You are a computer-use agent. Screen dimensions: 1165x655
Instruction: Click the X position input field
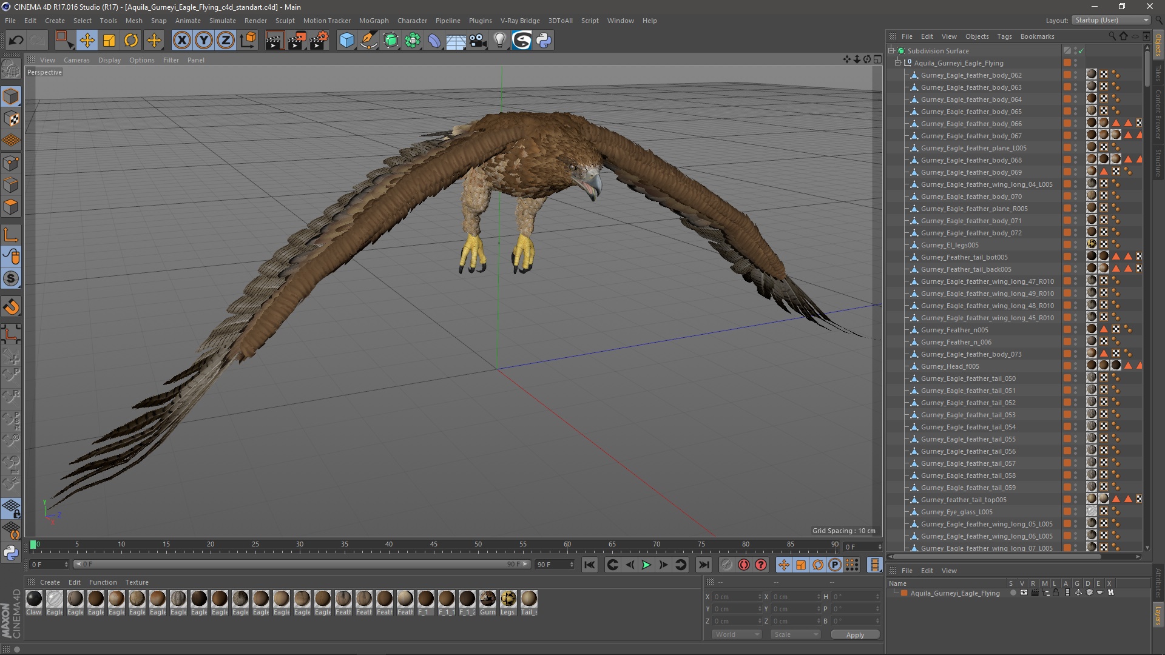tap(737, 597)
